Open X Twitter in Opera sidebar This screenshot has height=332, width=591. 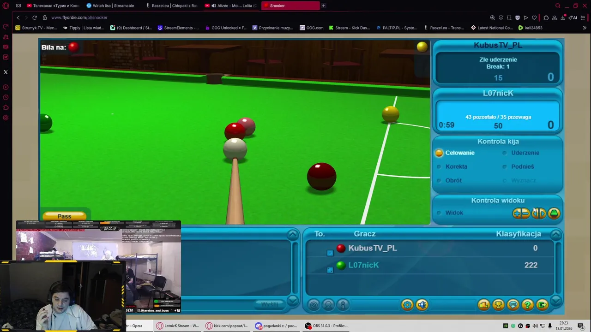[6, 72]
